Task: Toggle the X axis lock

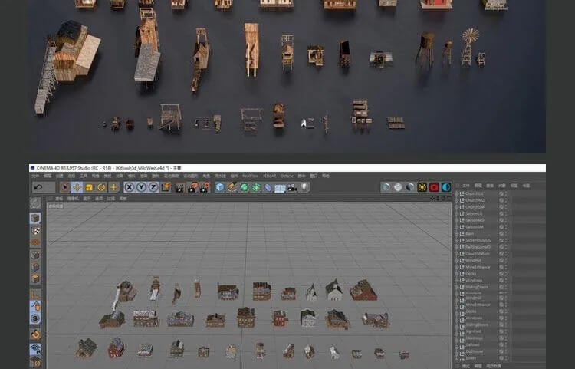Action: [130, 186]
